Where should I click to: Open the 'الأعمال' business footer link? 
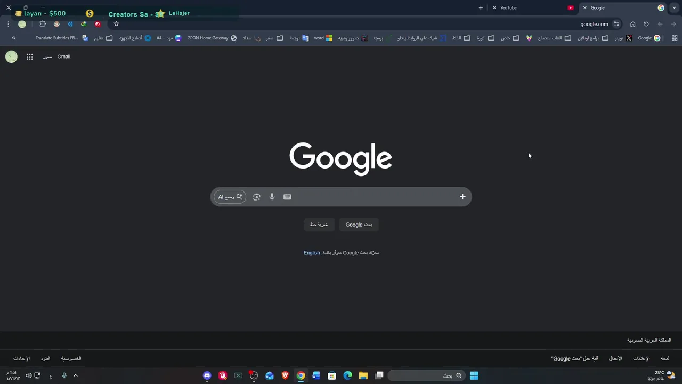pos(615,358)
